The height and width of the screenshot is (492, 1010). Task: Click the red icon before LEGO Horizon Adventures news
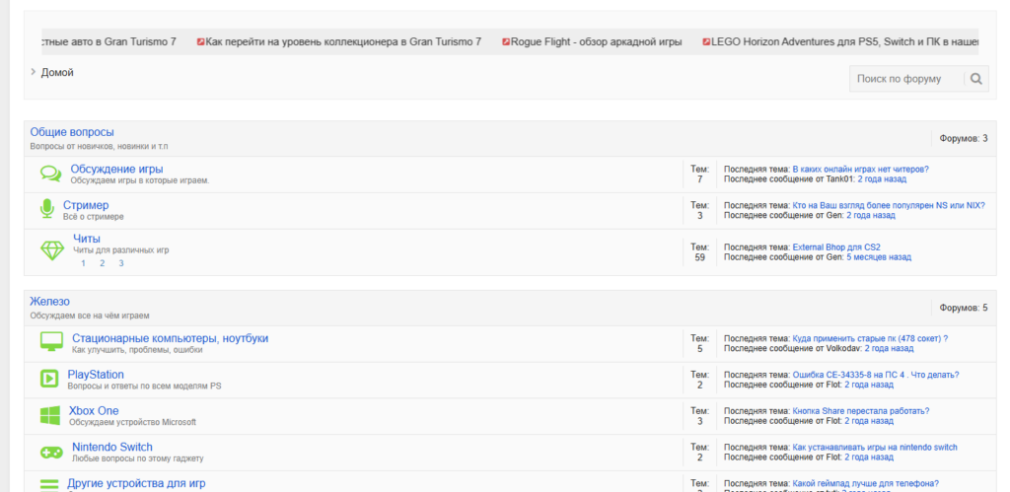(x=706, y=41)
